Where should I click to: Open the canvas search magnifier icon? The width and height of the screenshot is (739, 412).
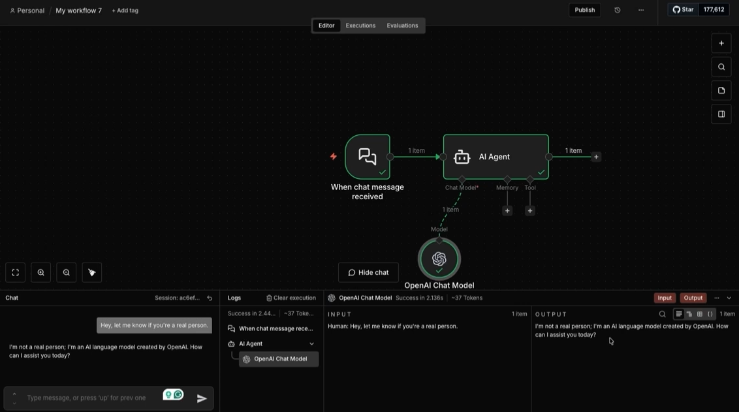tap(721, 67)
